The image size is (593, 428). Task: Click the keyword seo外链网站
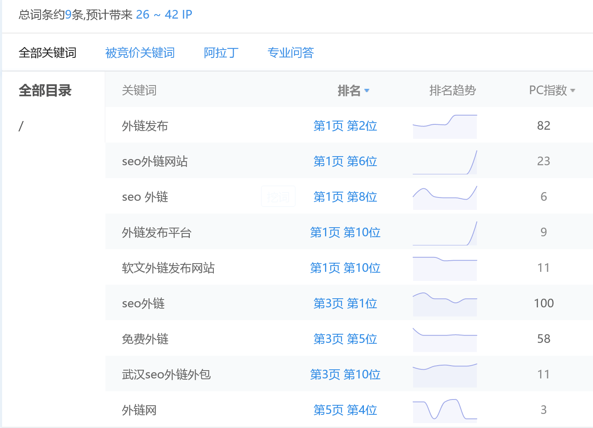pyautogui.click(x=155, y=162)
